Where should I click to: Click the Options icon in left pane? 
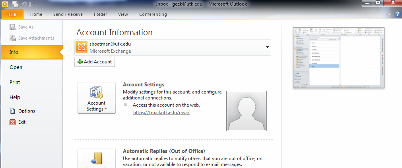point(12,111)
